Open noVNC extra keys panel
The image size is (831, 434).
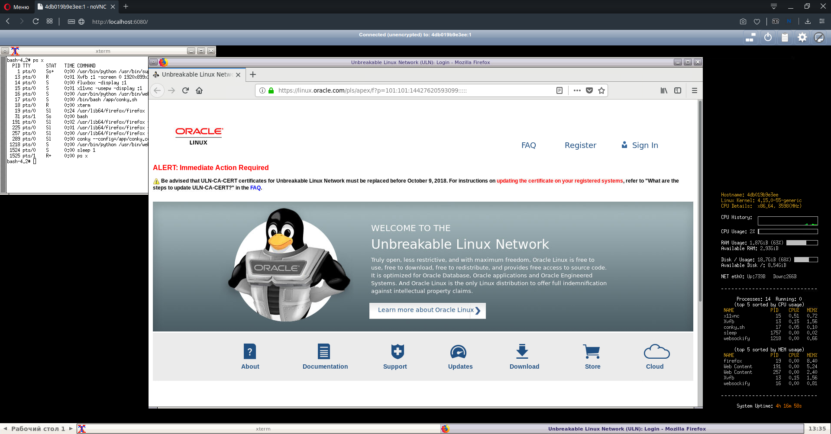tap(751, 38)
